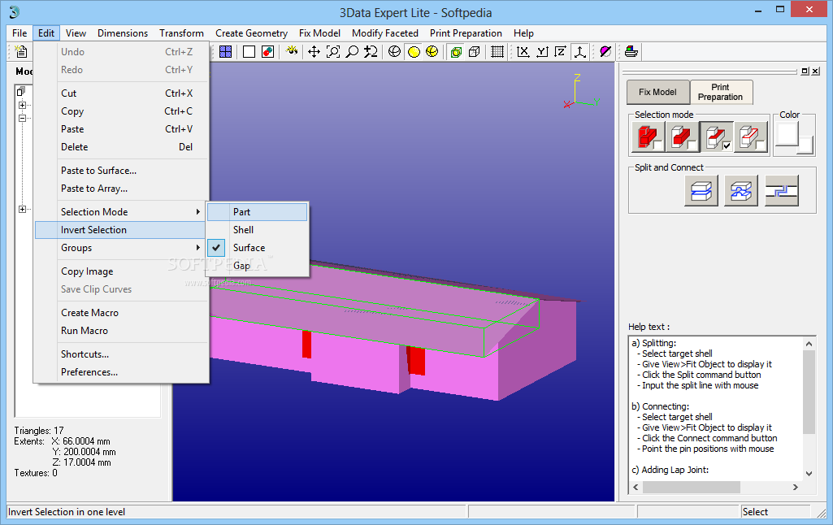This screenshot has width=833, height=525.
Task: Switch to the Fix Model tab
Action: (657, 92)
